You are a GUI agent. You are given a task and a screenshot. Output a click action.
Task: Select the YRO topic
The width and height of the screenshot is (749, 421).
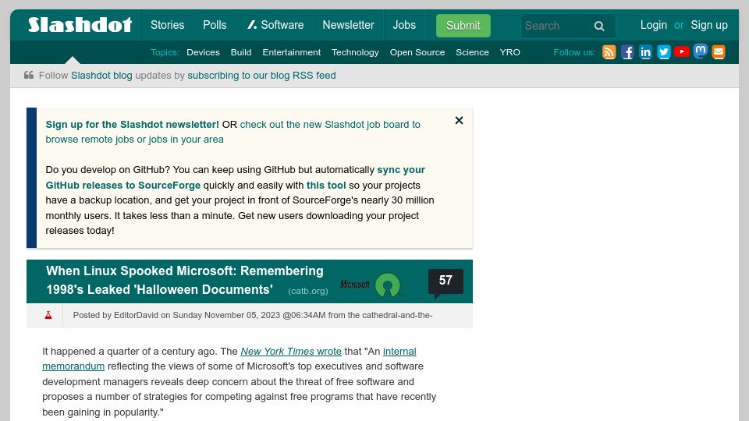pyautogui.click(x=509, y=52)
